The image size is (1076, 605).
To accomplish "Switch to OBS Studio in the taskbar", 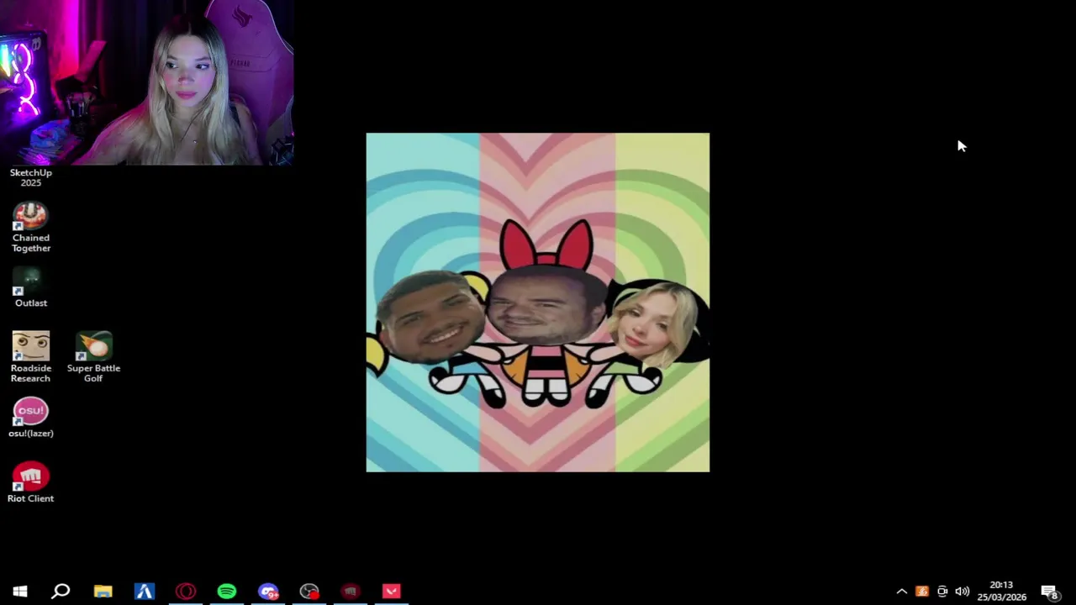I will (309, 592).
